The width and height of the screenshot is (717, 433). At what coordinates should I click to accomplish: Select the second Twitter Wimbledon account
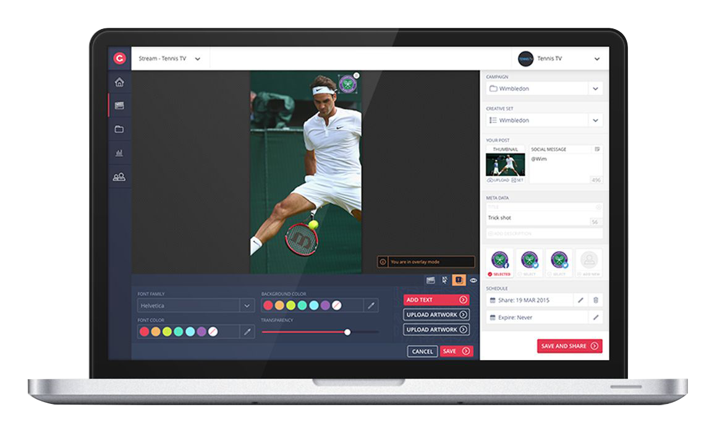pos(559,263)
